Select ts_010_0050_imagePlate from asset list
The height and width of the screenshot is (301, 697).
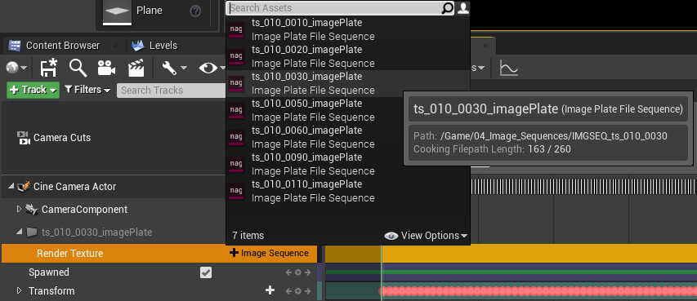point(347,110)
